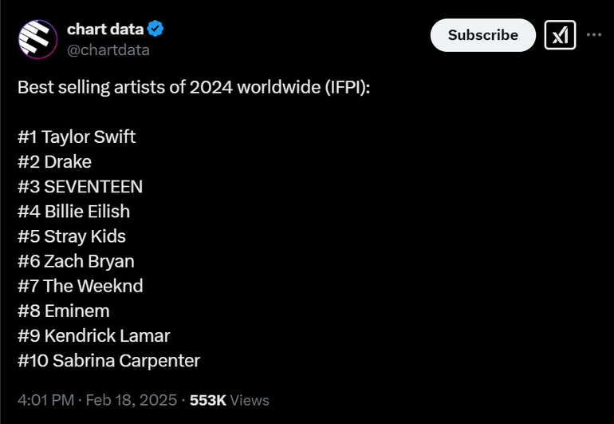Click the #9 Kendrick Lamar entry

(93, 335)
